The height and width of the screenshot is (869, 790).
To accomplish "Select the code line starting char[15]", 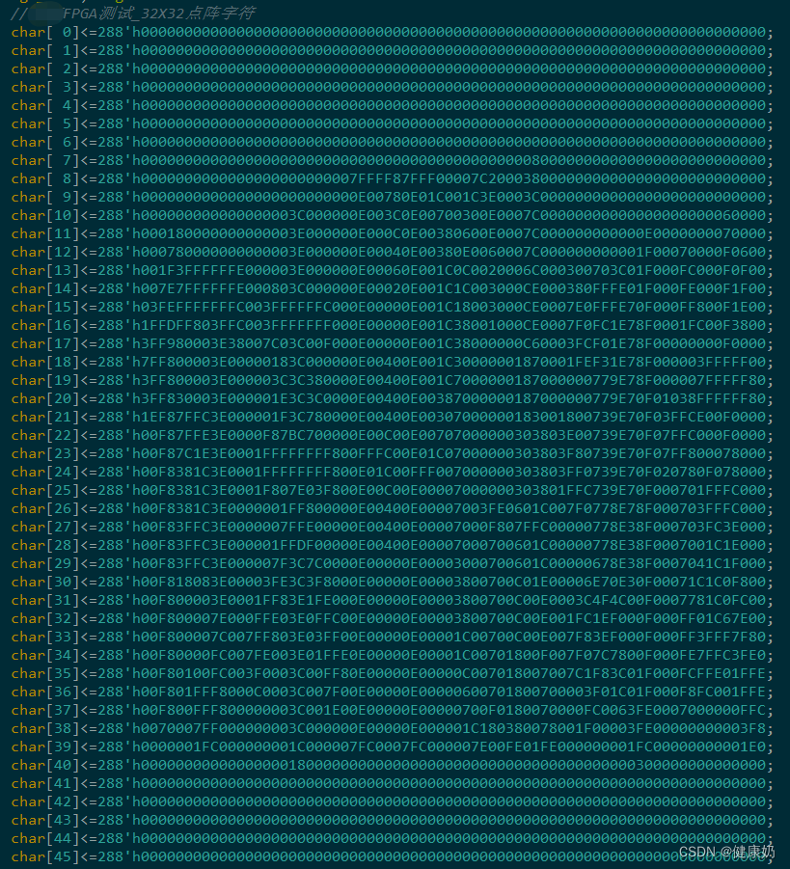I will (392, 307).
